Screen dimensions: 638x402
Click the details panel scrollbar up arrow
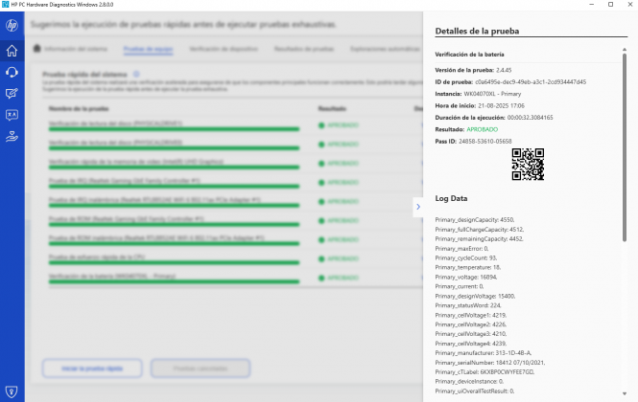625,50
